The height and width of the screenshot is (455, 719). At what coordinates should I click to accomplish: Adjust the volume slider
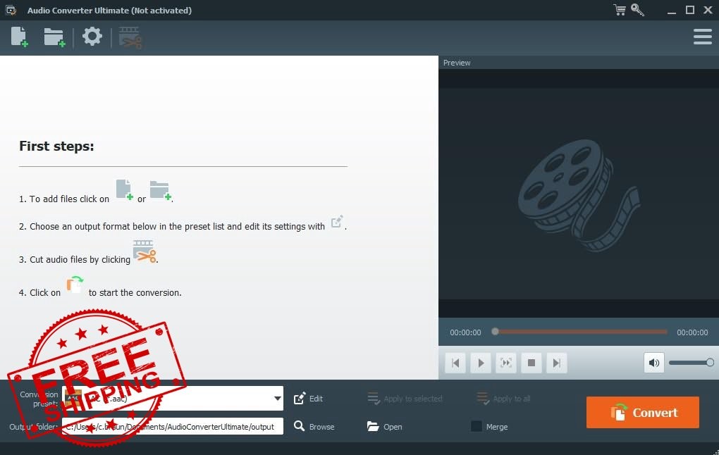point(691,363)
